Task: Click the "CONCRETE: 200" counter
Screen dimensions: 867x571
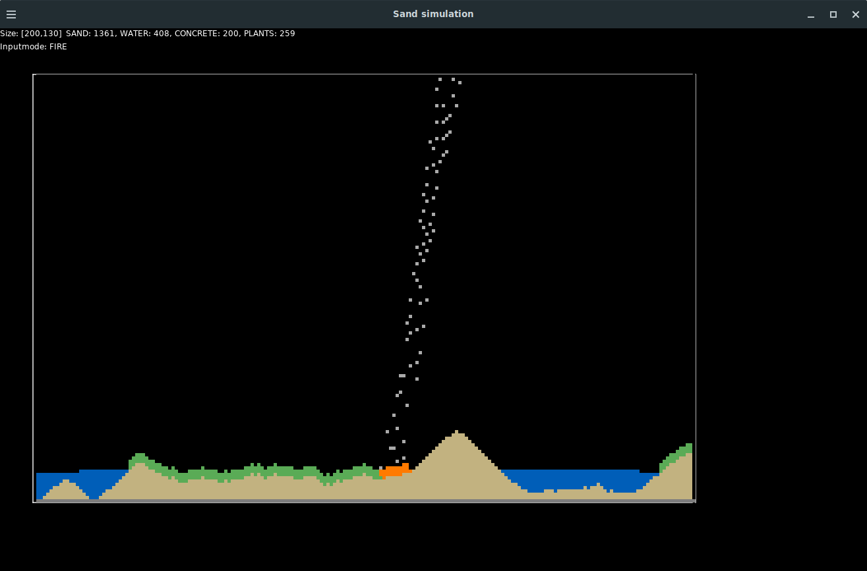Action: pos(207,34)
